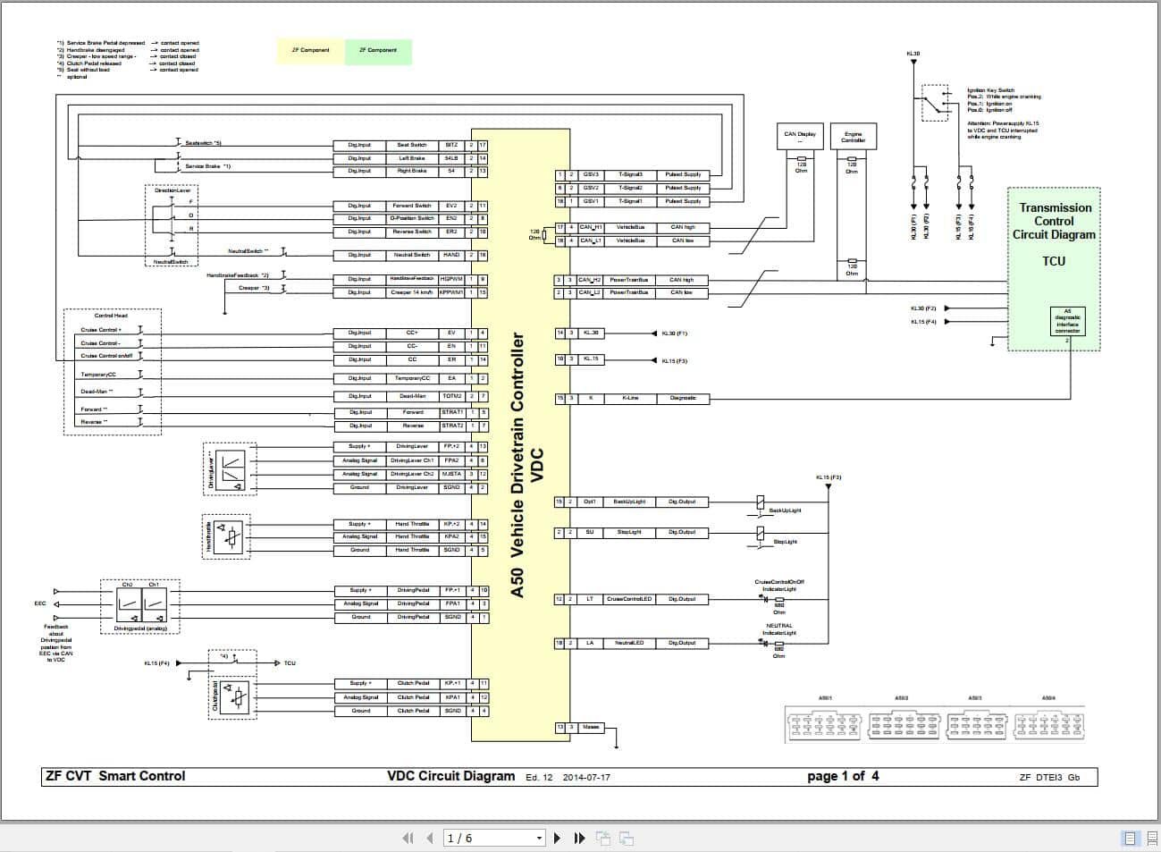Click the A5 diagnostic interface connector box
This screenshot has height=852, width=1161.
(1068, 322)
